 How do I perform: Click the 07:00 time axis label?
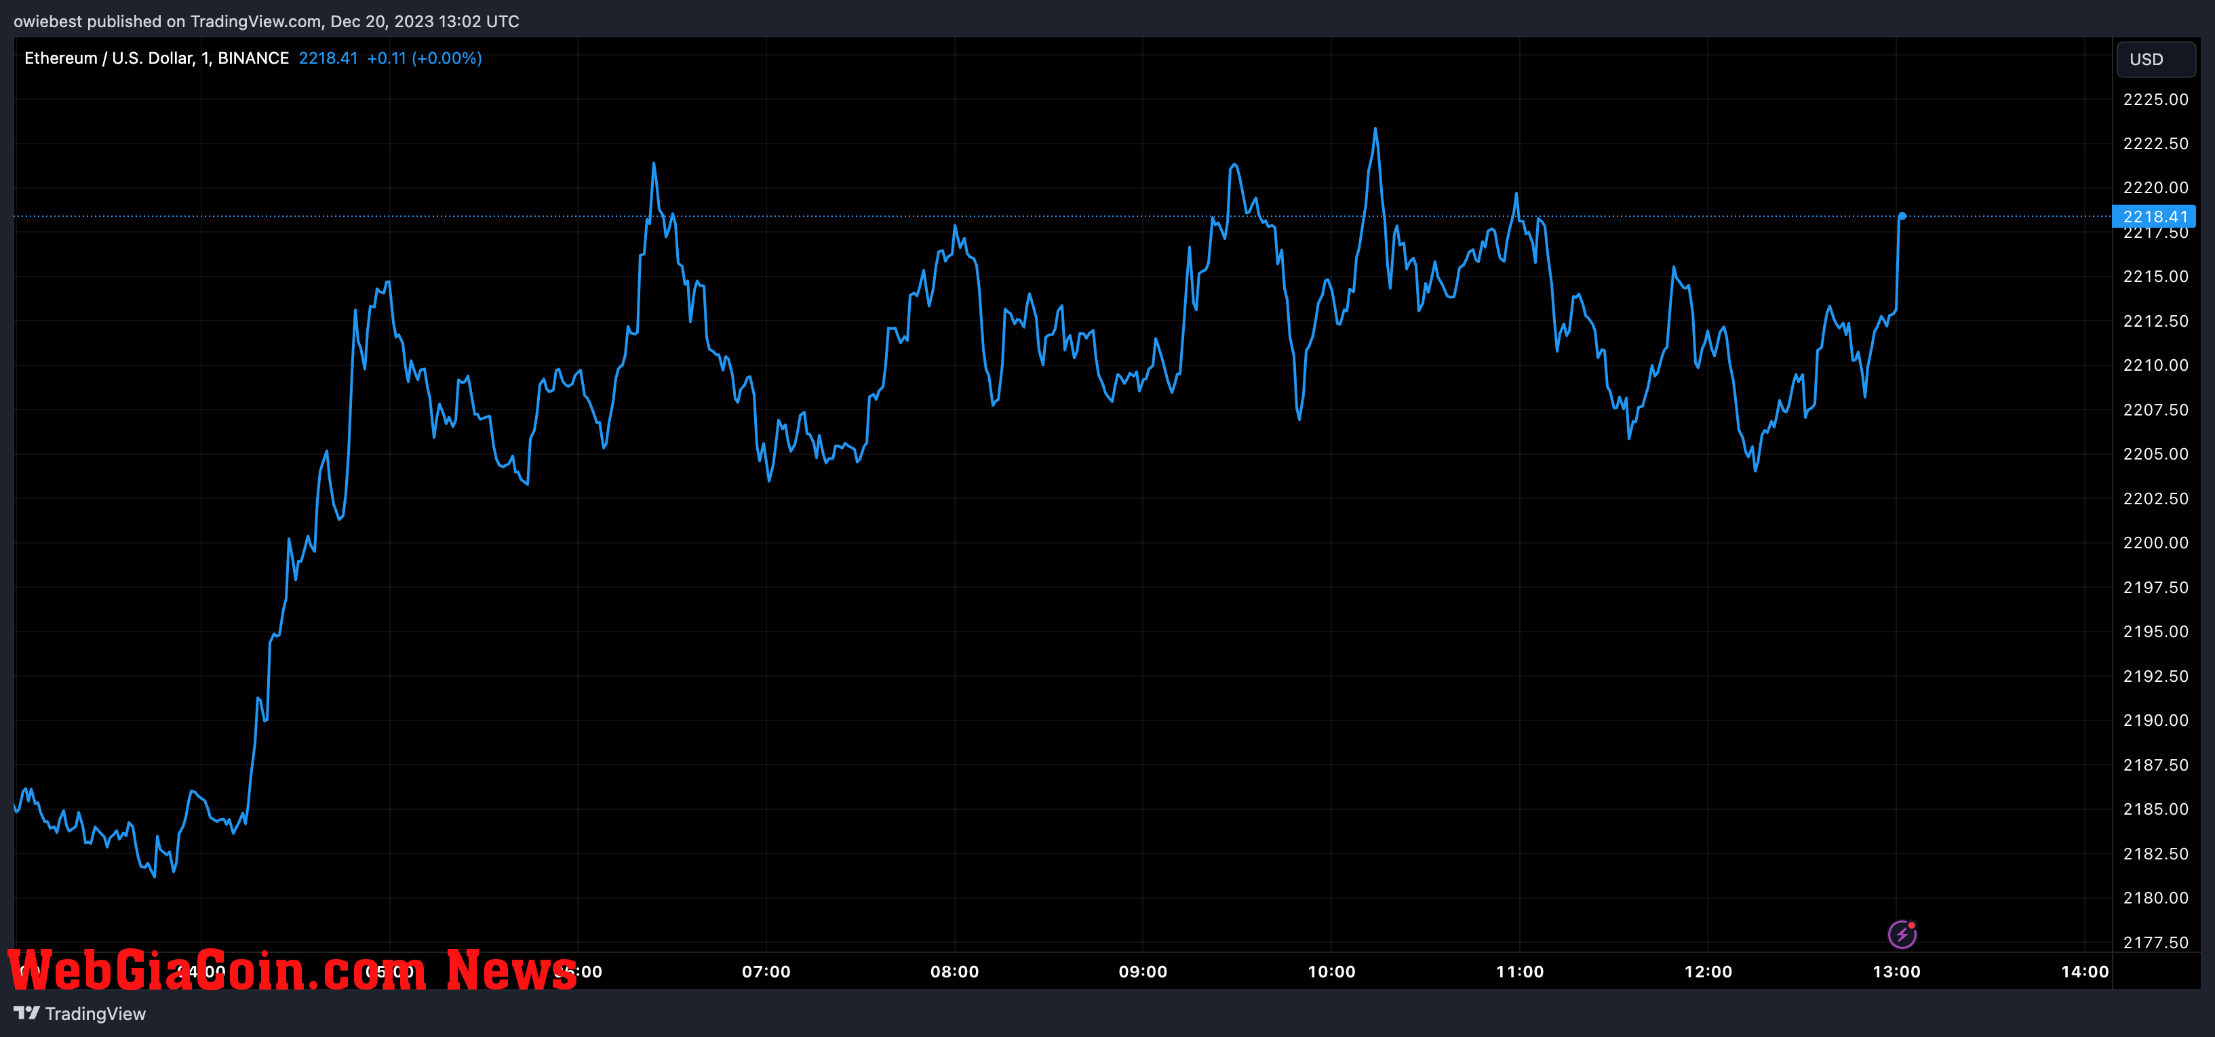(766, 972)
